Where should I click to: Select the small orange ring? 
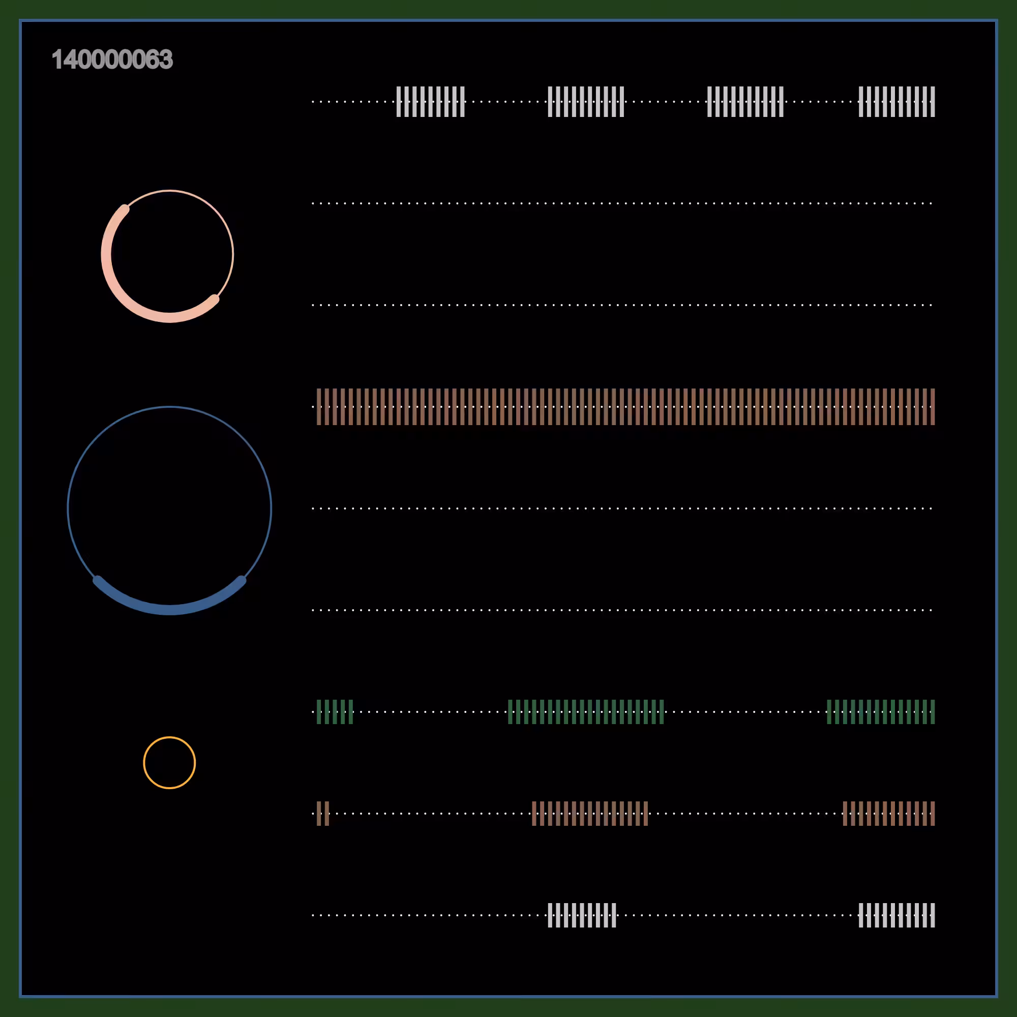pos(169,763)
